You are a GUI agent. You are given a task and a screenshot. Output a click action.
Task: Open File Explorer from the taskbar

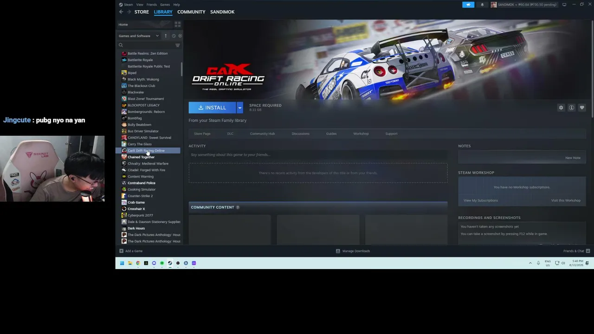[130, 263]
